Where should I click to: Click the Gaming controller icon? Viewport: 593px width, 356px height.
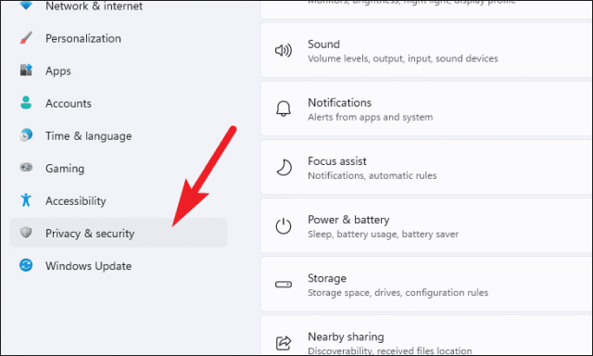[x=26, y=167]
